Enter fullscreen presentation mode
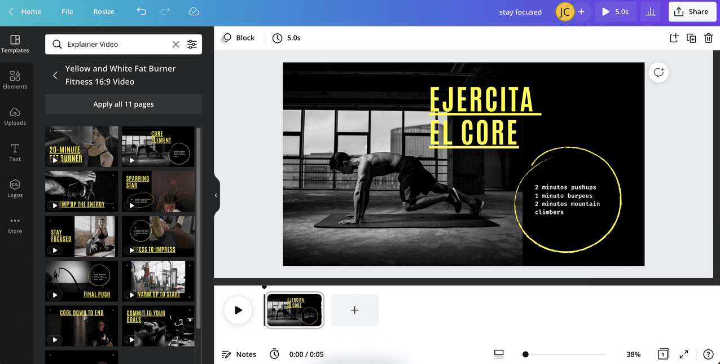720x364 pixels. point(683,354)
